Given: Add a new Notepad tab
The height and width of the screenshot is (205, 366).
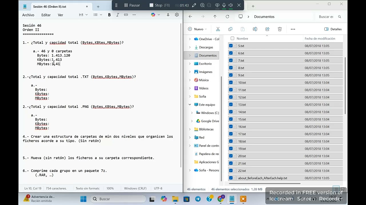Looking at the screenshot, I should click(98, 7).
